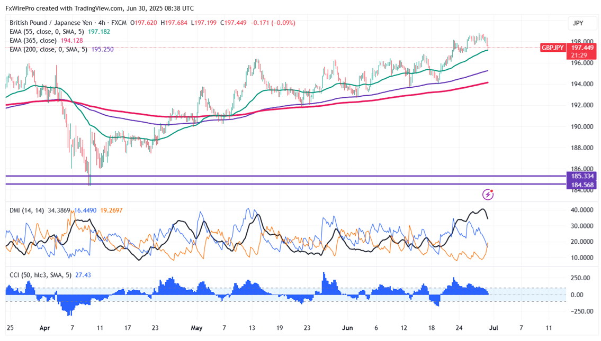Click the 197.182 EMA 55 value

(99, 32)
